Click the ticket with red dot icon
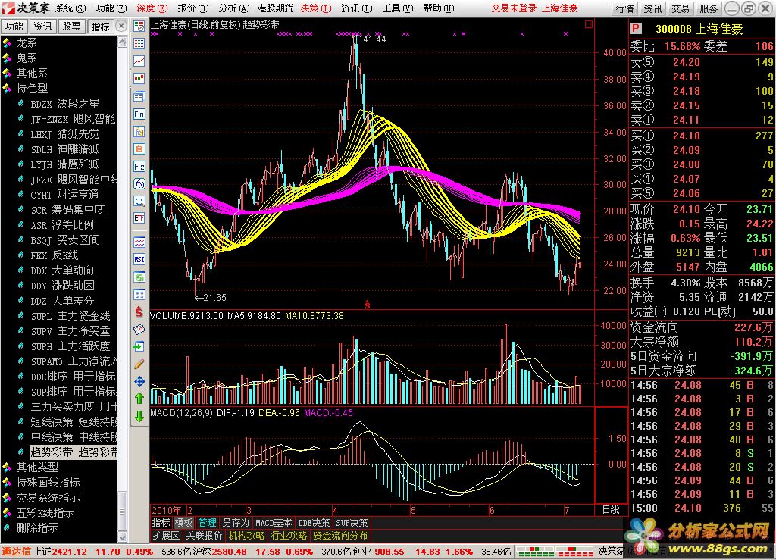776x560 pixels. [x=139, y=329]
